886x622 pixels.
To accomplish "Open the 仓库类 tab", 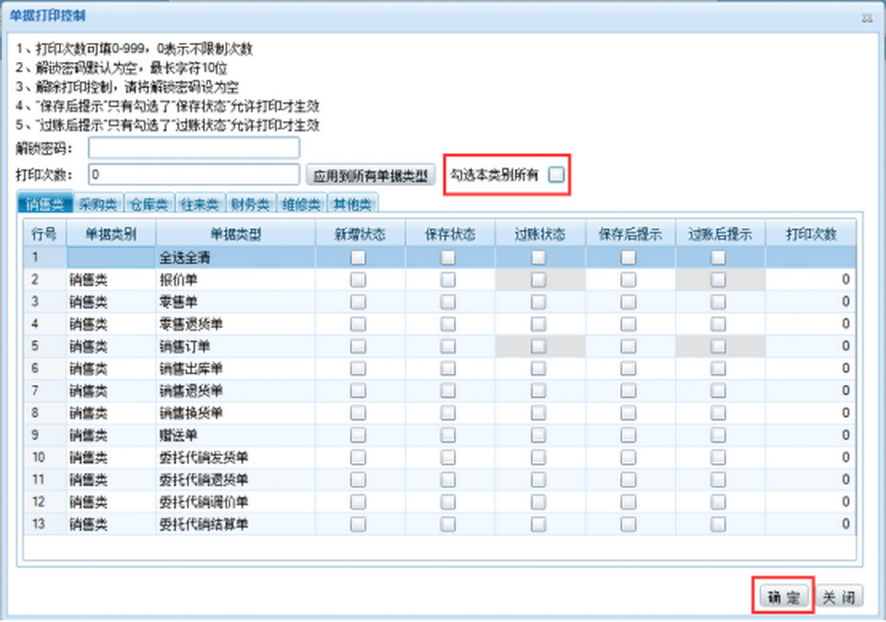I will point(149,204).
